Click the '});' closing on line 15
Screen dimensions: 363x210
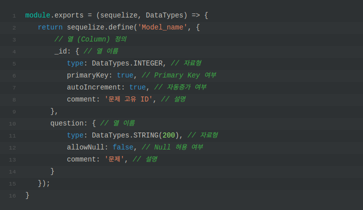[x=44, y=183]
